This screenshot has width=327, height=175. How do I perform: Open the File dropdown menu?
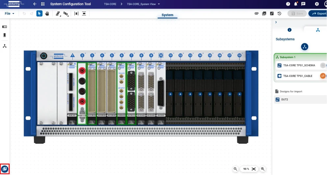click(10, 13)
